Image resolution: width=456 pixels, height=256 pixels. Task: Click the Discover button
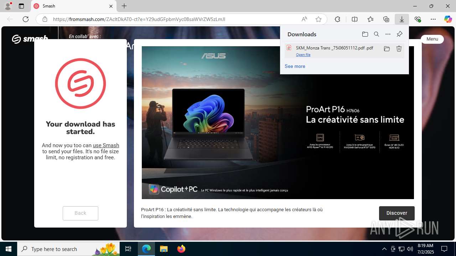pos(397,213)
